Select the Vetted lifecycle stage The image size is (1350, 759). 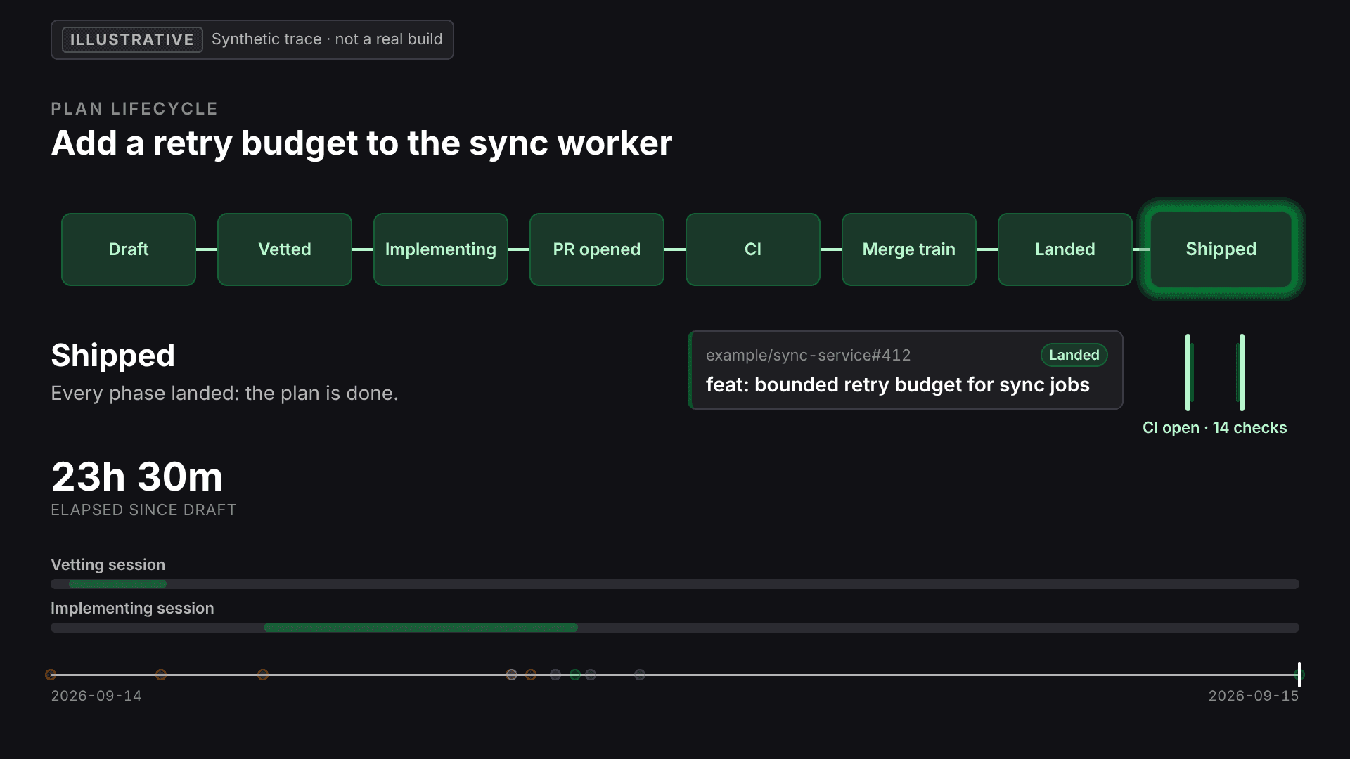click(x=285, y=249)
